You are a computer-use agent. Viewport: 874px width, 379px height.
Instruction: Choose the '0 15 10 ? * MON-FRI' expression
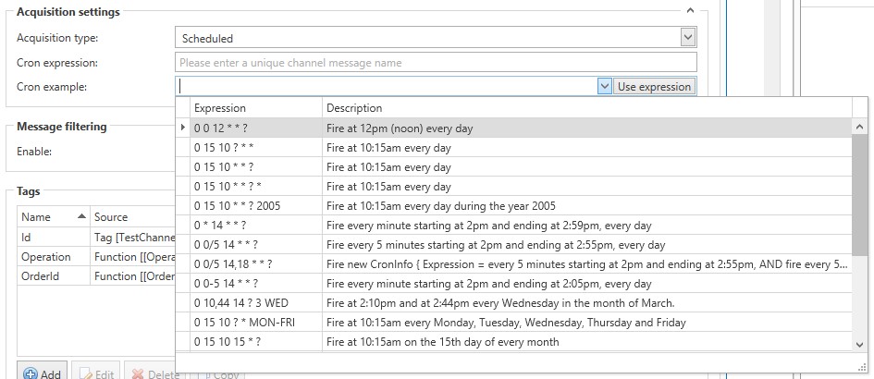tap(244, 322)
